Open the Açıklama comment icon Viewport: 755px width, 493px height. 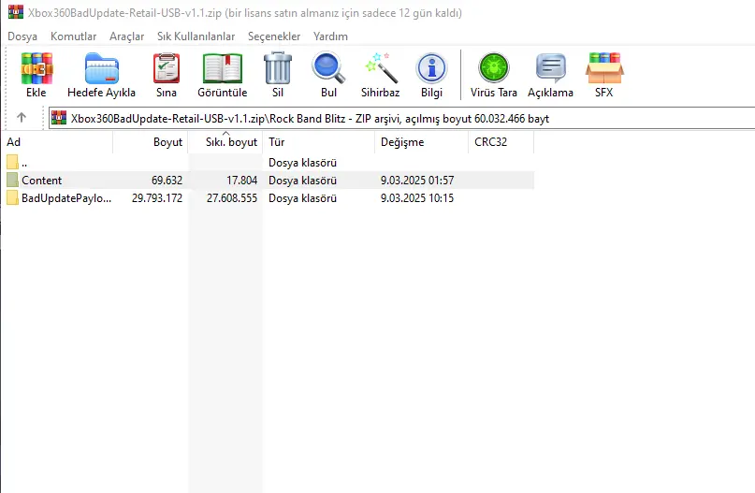coord(551,68)
